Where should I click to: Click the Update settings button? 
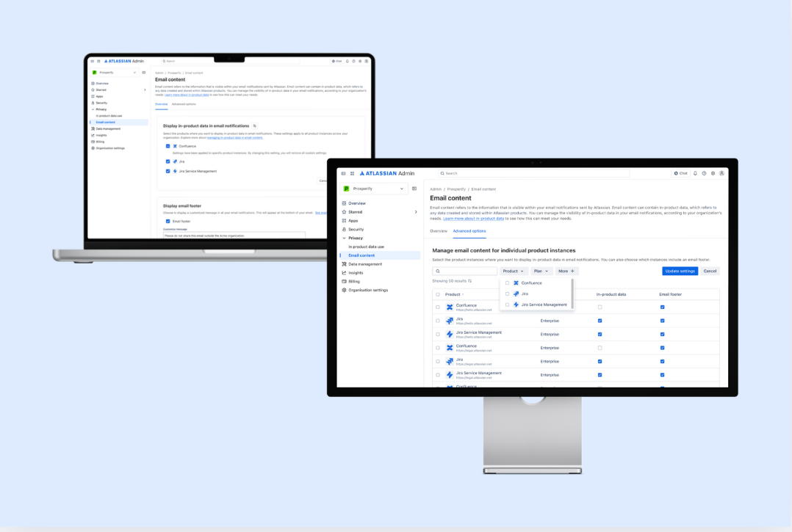[680, 272]
